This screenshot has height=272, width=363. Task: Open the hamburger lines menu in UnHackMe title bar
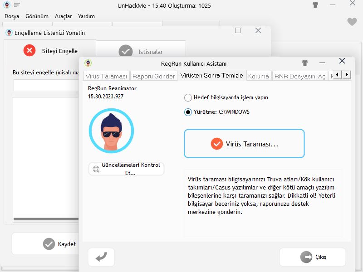tap(17, 5)
